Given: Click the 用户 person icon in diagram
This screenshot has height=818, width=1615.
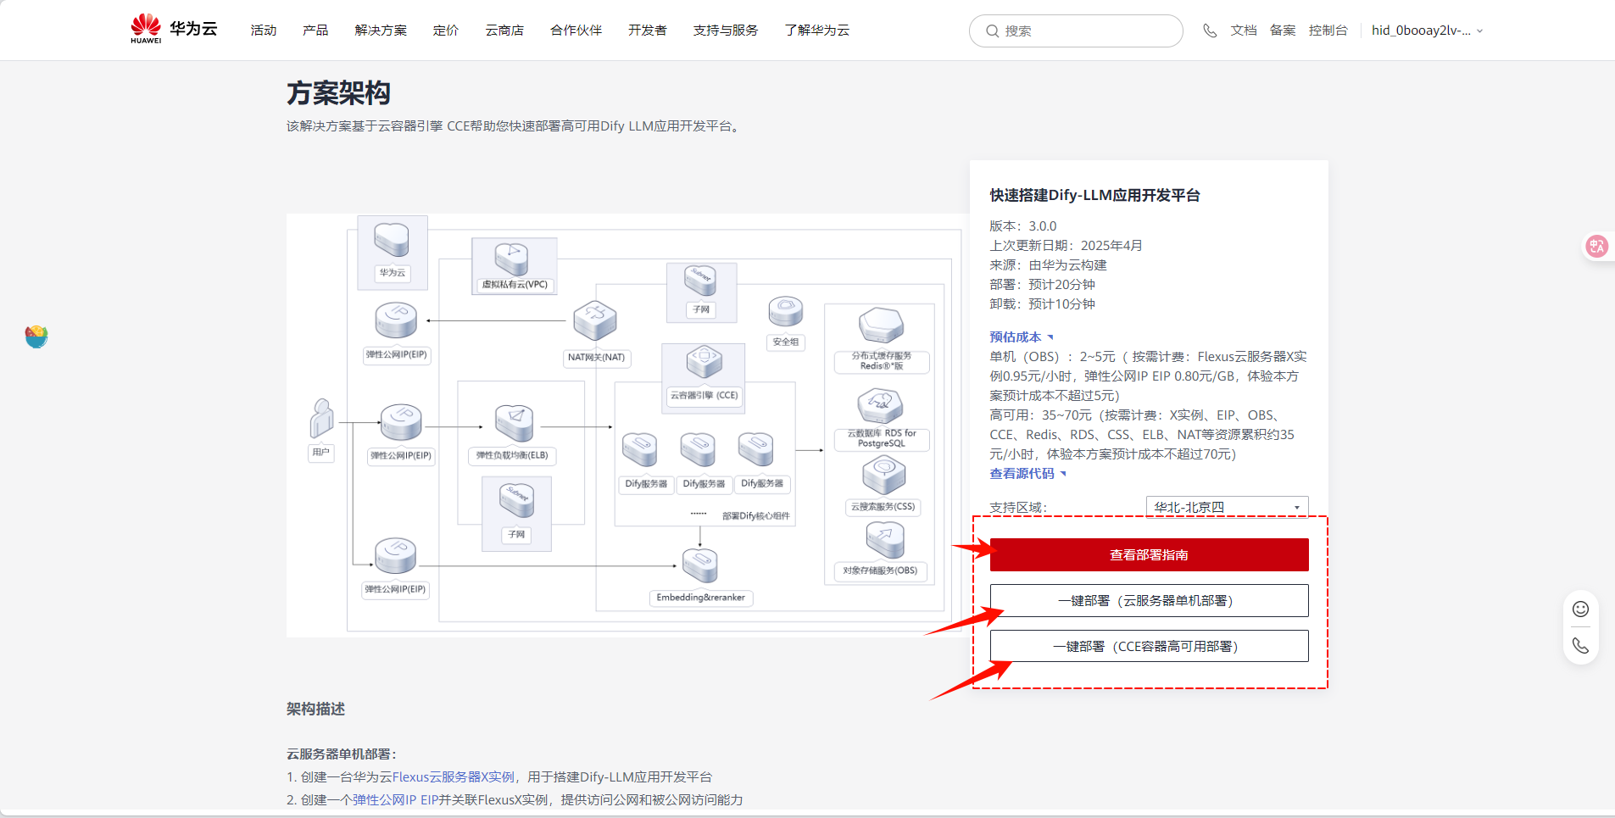Looking at the screenshot, I should click(321, 418).
